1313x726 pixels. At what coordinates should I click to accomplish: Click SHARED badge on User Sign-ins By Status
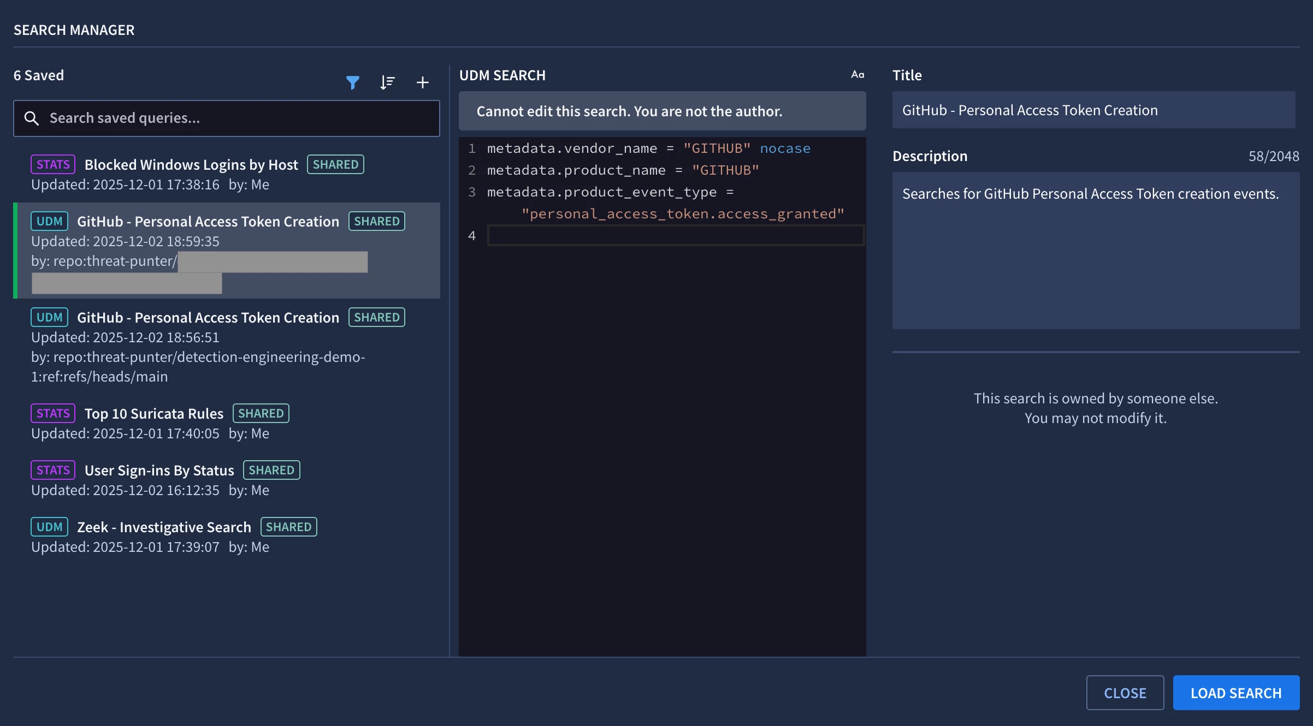point(271,471)
